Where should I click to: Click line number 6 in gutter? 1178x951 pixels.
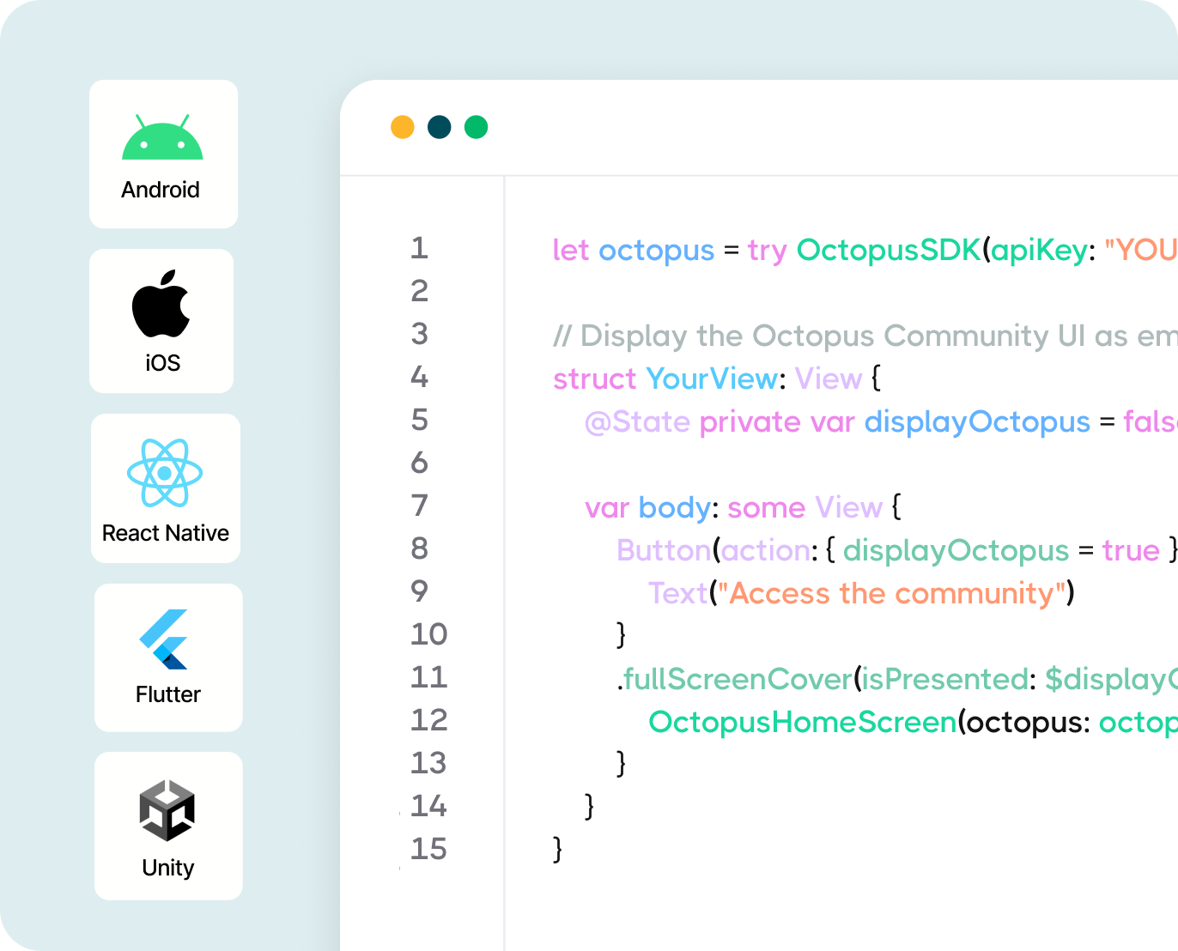point(419,463)
